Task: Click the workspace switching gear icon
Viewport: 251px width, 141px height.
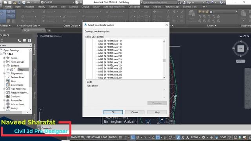Action: click(204, 137)
